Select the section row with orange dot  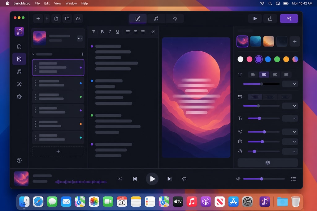58,124
